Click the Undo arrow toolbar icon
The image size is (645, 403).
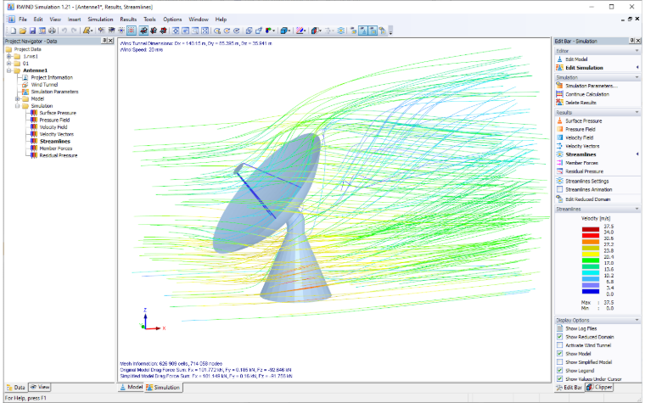click(64, 31)
